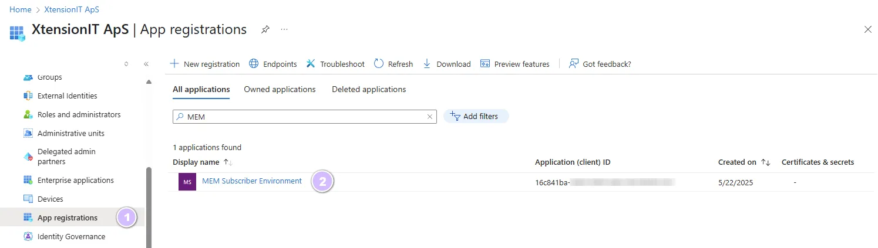878x248 pixels.
Task: Open Endpoints from the toolbar
Action: [273, 64]
